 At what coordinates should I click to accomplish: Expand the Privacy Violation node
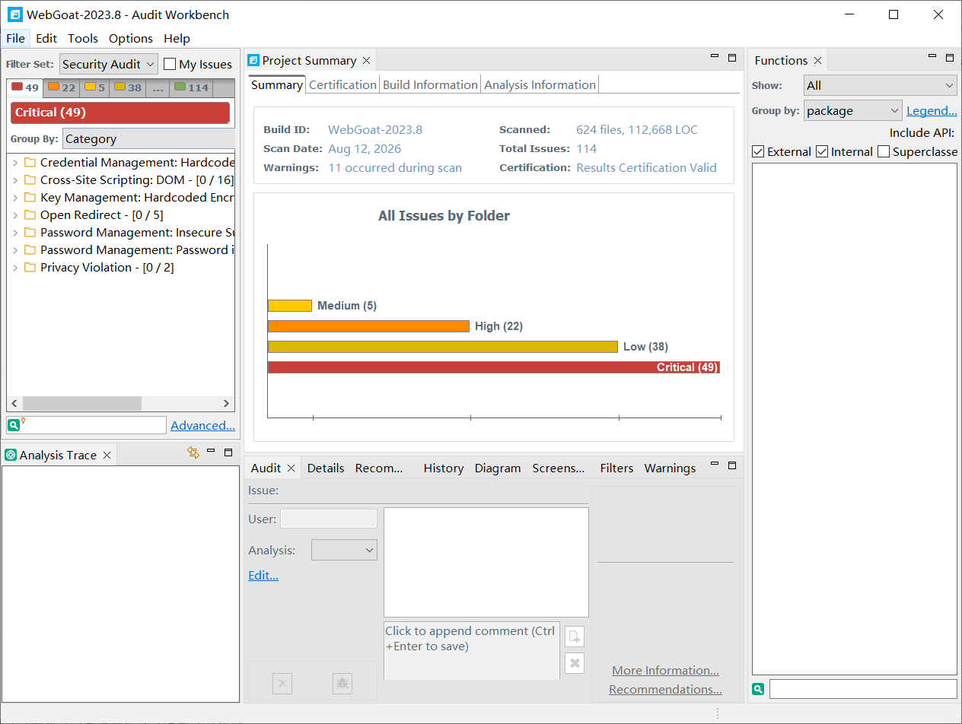[15, 268]
